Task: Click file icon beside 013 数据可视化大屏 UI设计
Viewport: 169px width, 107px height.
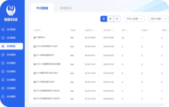Action: coord(35,73)
